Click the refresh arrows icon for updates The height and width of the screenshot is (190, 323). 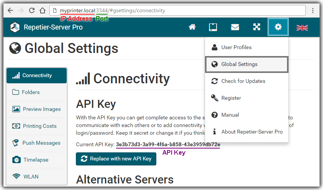(215, 81)
